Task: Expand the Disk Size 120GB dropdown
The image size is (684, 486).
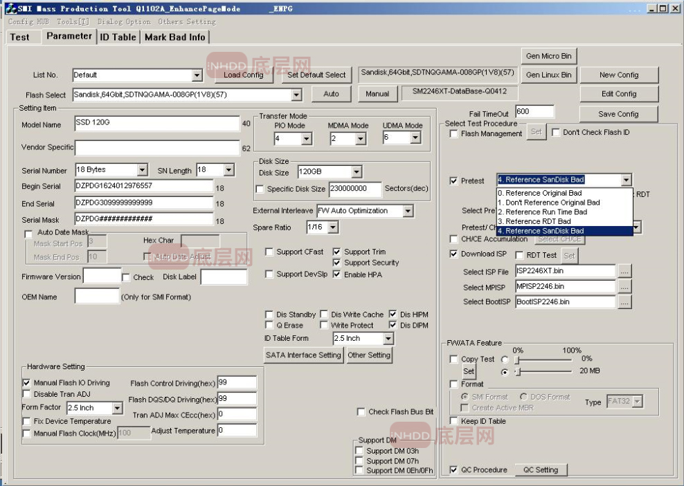Action: [357, 172]
